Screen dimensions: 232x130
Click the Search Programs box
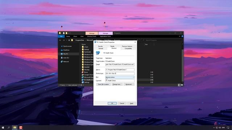pos(161,40)
